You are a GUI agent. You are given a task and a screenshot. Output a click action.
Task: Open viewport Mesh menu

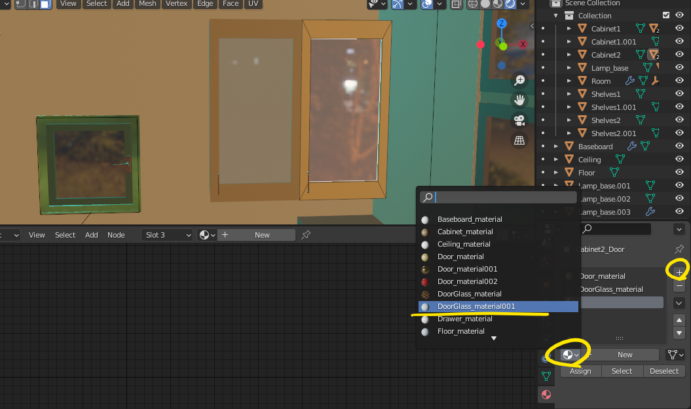pos(147,4)
